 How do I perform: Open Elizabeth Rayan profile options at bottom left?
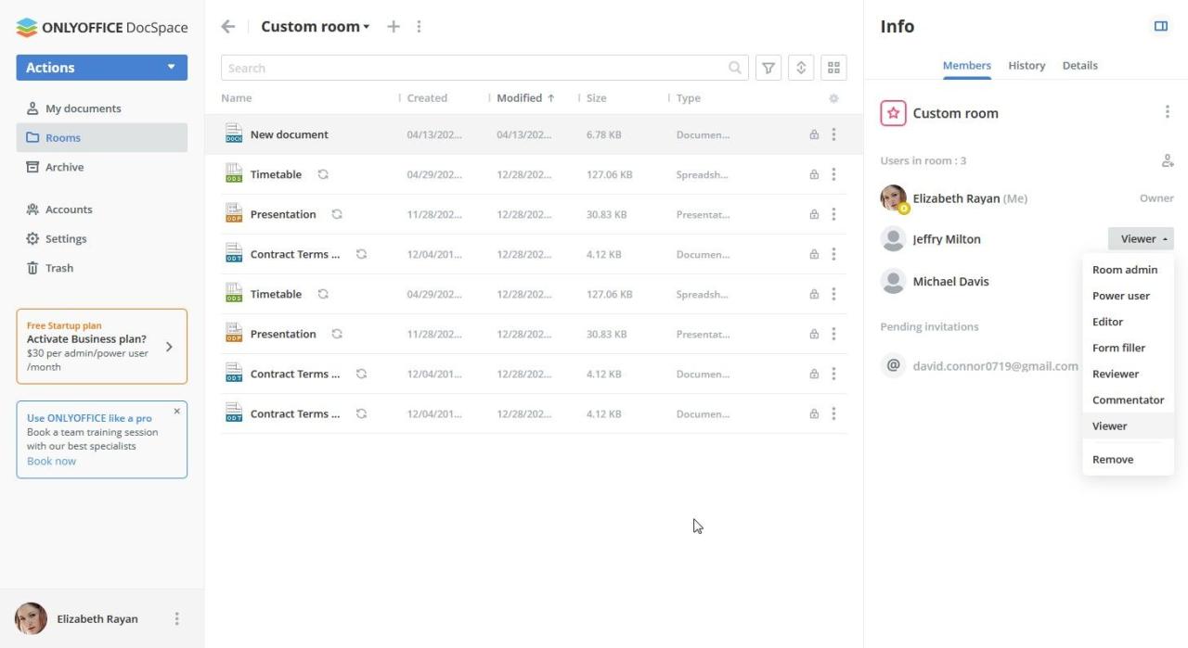(x=176, y=618)
